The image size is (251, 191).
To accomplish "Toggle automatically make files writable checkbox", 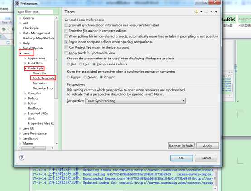I will (66, 36).
